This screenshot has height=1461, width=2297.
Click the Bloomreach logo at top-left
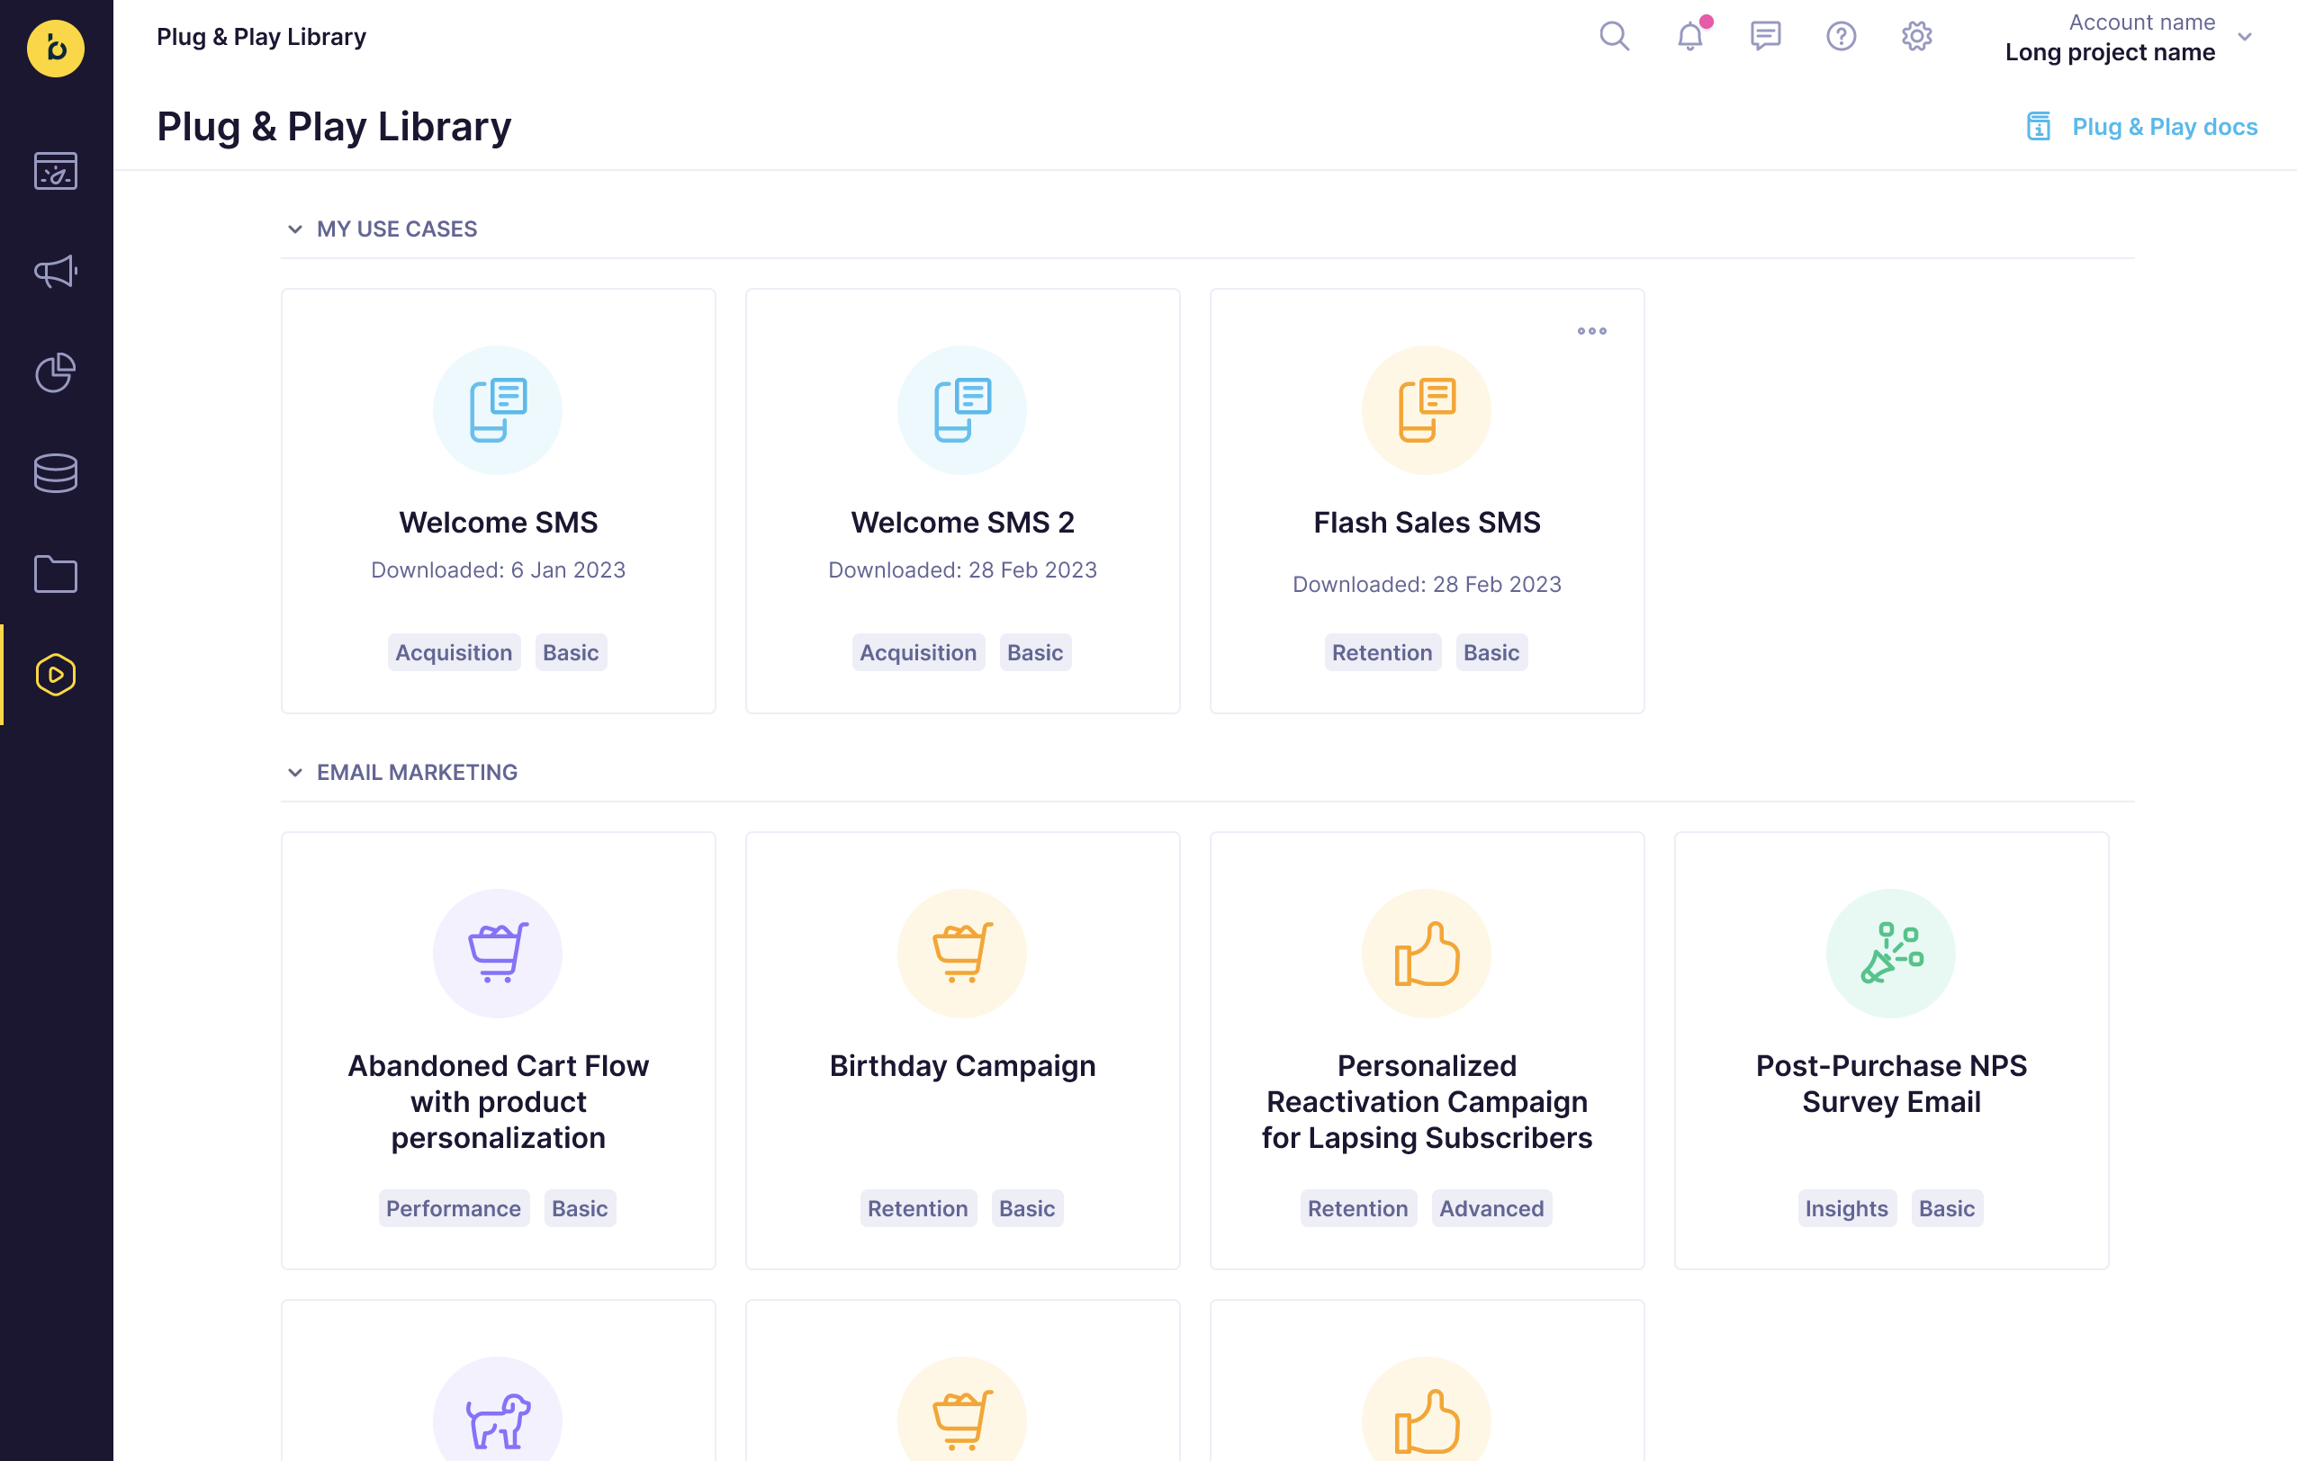pos(55,49)
